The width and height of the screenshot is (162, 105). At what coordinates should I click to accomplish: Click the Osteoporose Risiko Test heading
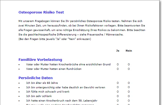[41, 12]
